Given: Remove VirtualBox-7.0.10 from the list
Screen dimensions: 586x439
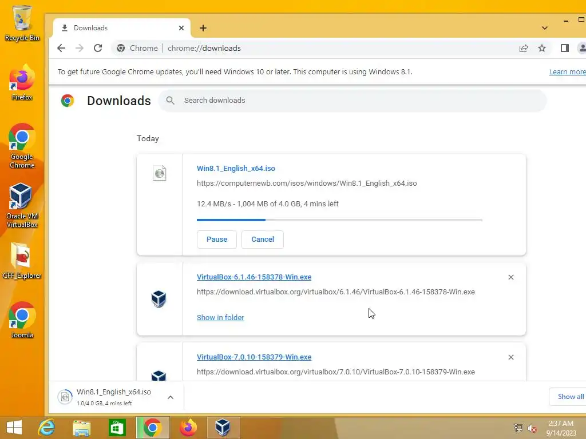Looking at the screenshot, I should pyautogui.click(x=511, y=357).
